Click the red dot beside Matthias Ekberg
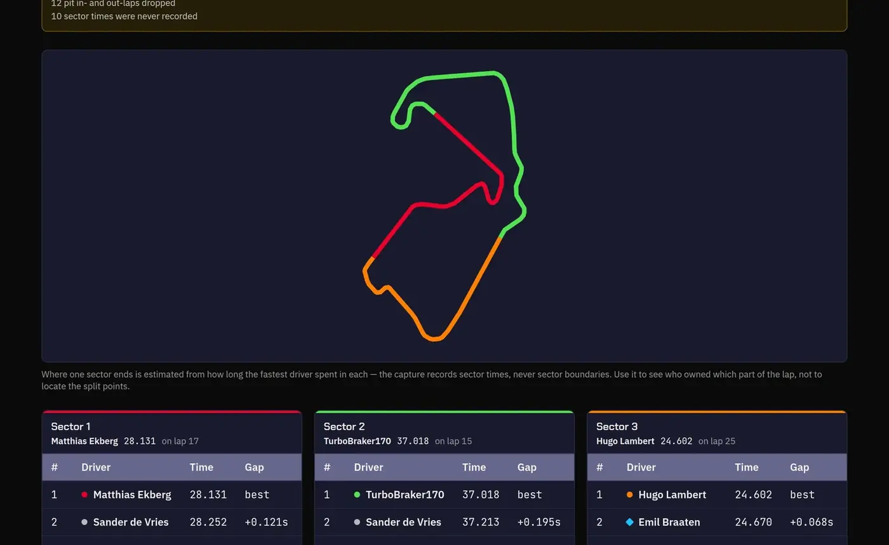The width and height of the screenshot is (889, 545). (x=84, y=494)
